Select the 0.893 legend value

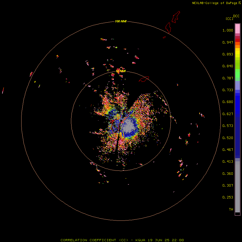(228, 54)
